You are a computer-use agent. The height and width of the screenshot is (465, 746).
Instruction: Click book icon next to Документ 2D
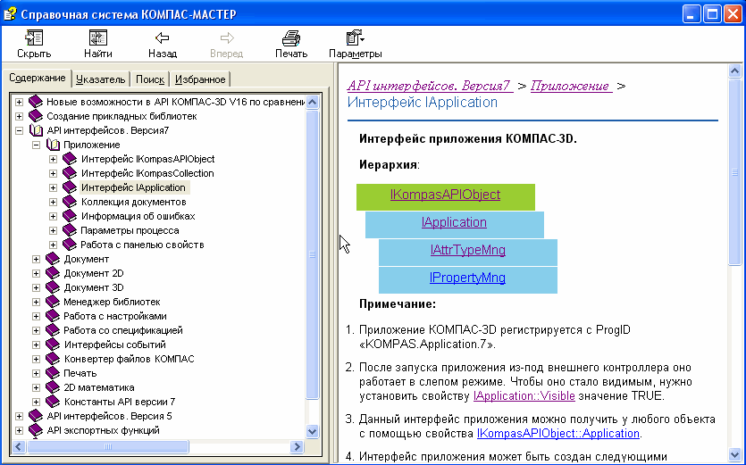(53, 273)
